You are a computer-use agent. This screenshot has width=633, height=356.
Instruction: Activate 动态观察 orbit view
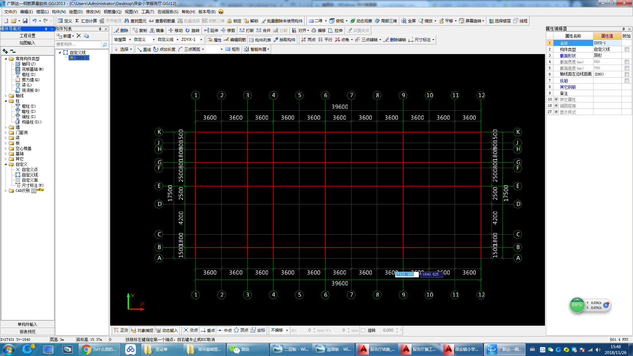(361, 21)
